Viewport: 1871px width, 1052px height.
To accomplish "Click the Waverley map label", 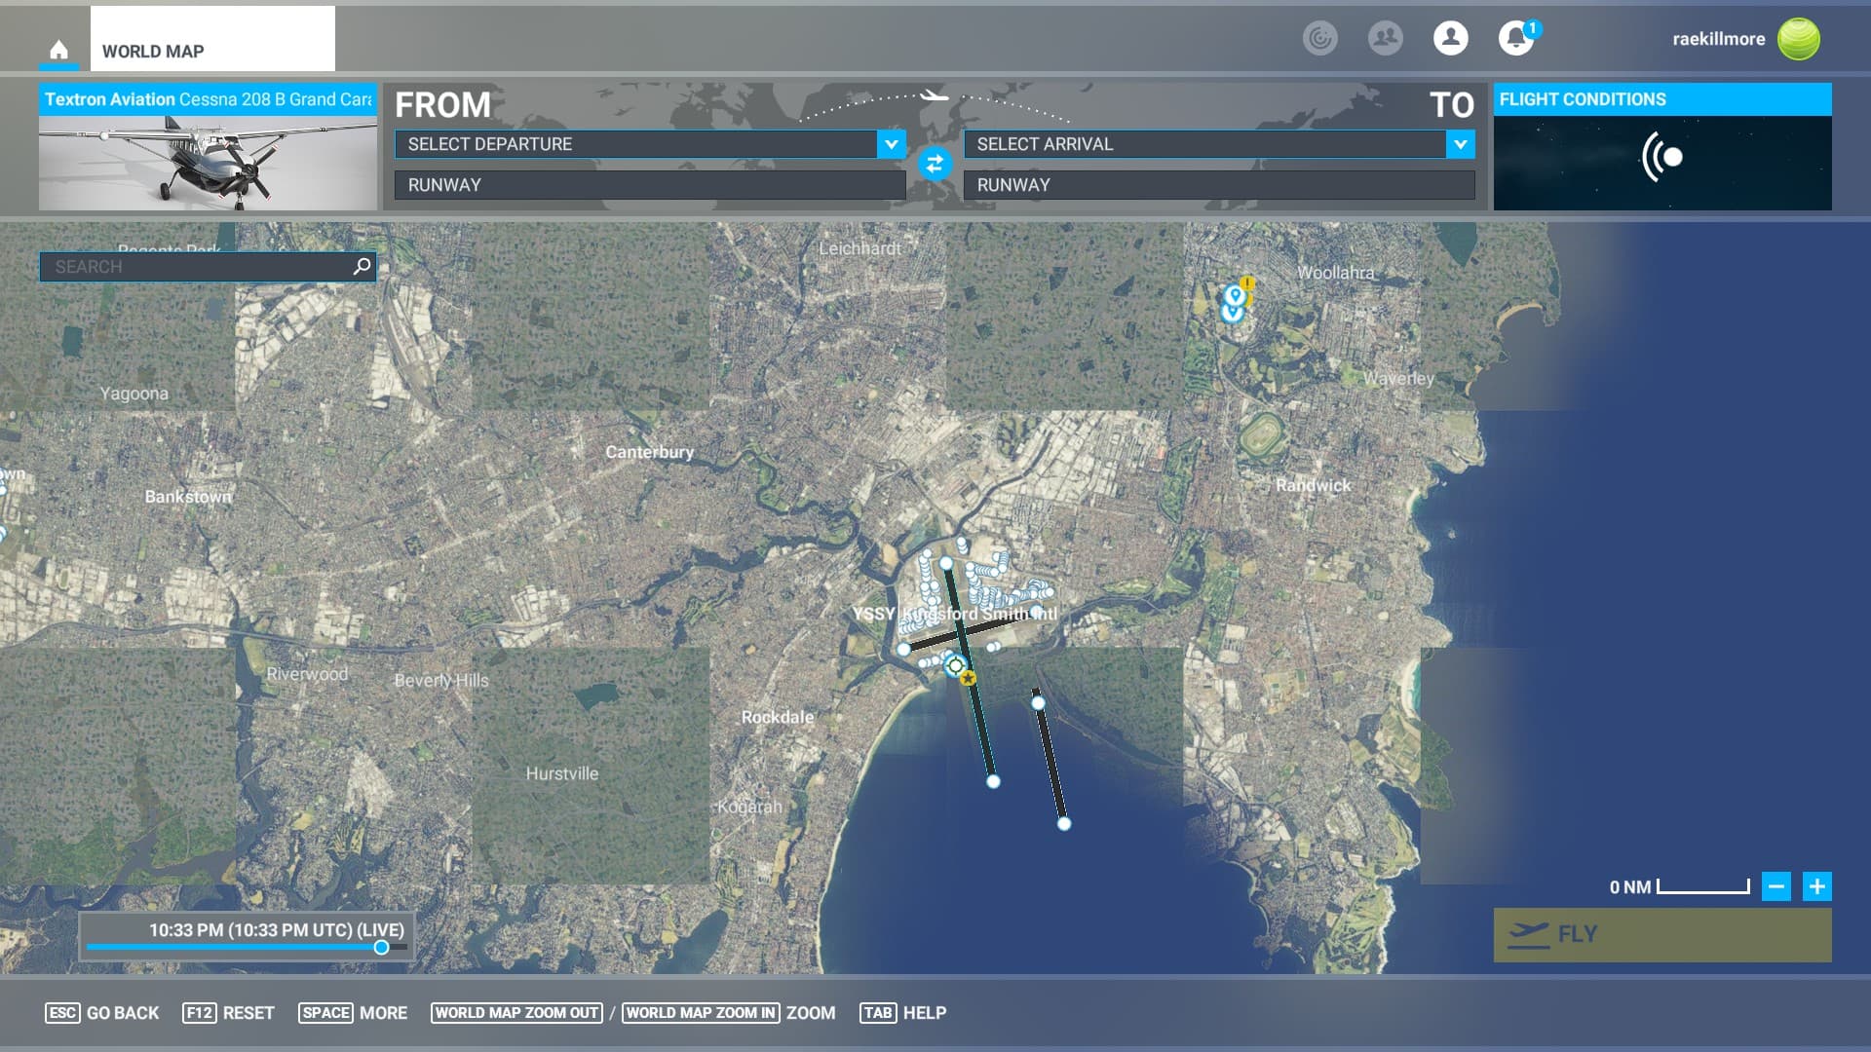I will click(x=1398, y=378).
